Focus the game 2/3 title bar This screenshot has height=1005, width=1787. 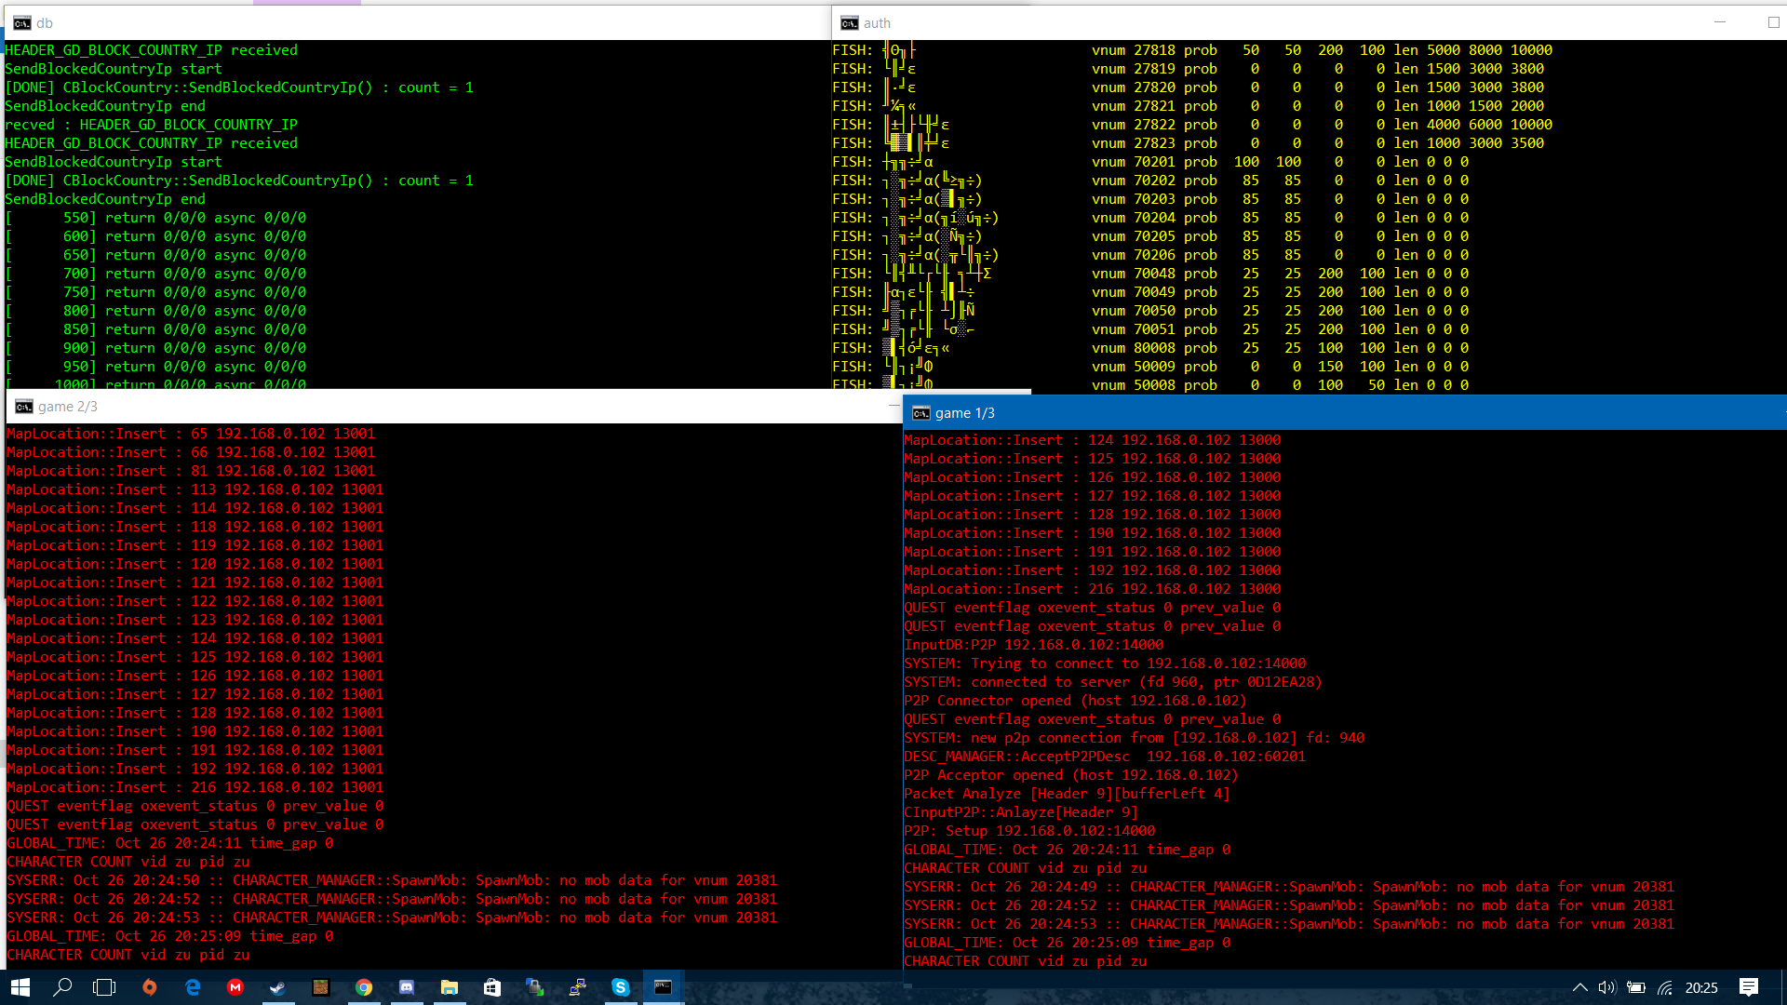[x=454, y=407]
